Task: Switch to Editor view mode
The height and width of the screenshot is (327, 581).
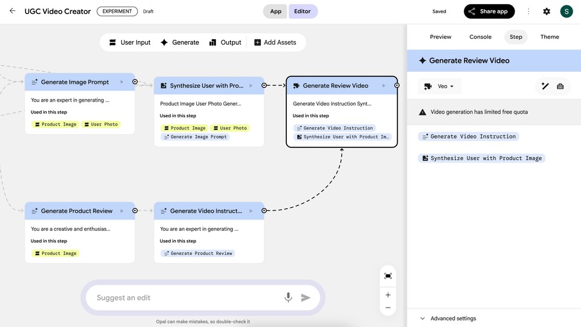Action: click(x=302, y=11)
